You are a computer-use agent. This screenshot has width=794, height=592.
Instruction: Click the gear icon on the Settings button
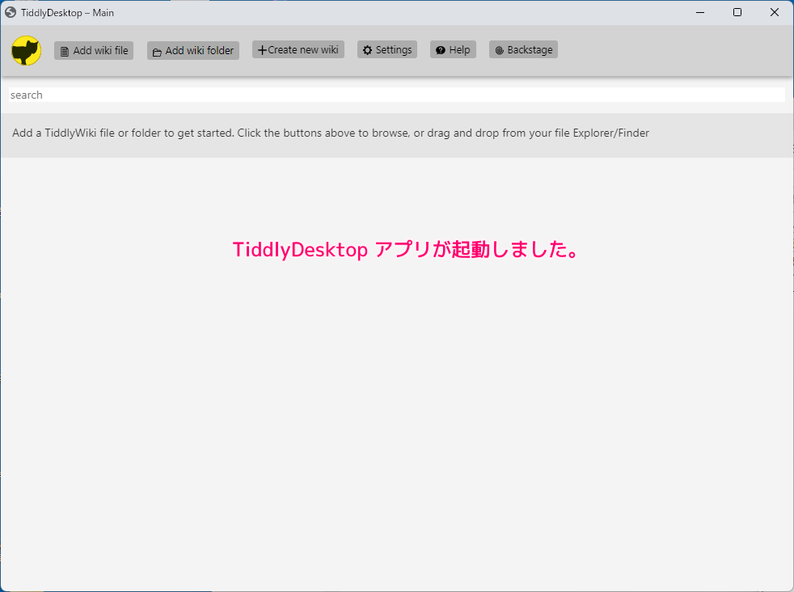[366, 49]
